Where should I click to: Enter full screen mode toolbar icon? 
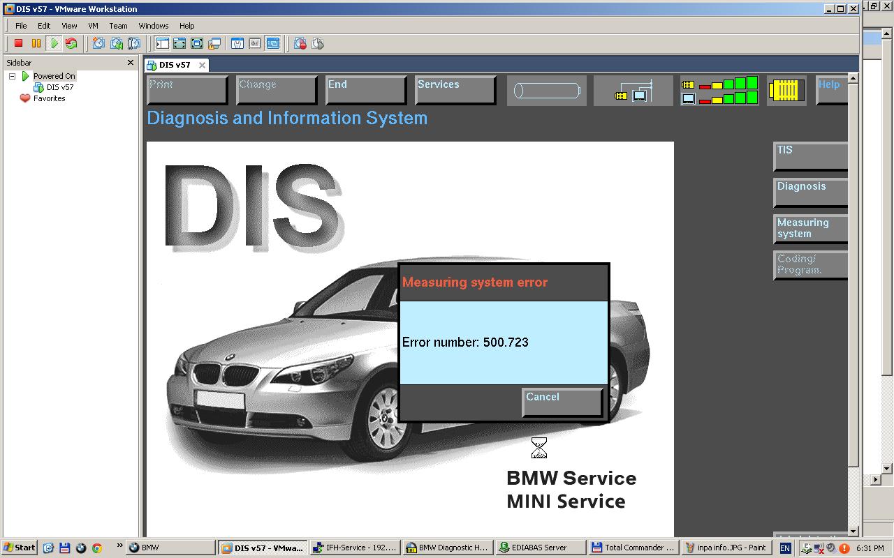coord(197,43)
